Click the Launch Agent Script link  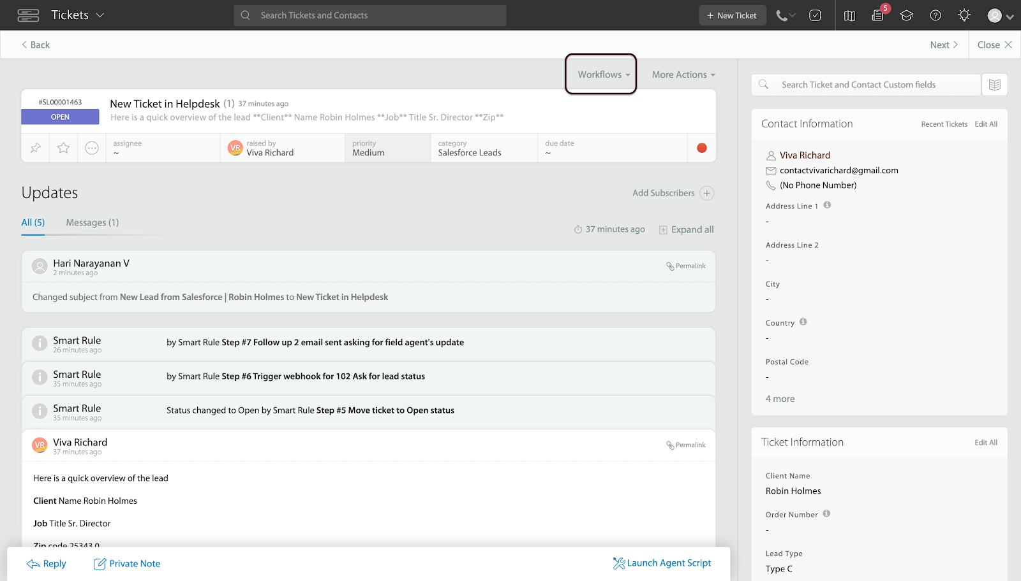click(x=662, y=563)
